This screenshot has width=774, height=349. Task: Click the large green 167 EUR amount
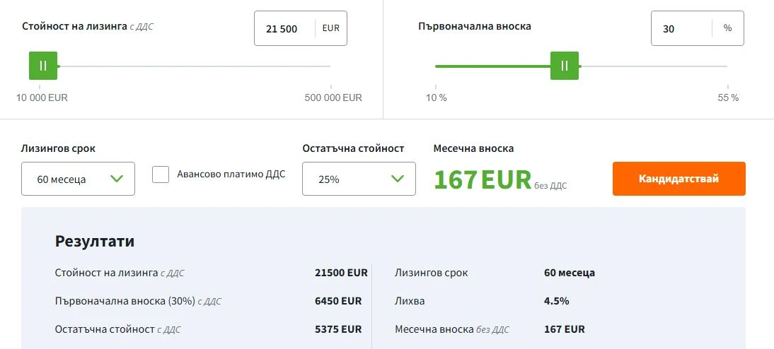[482, 179]
